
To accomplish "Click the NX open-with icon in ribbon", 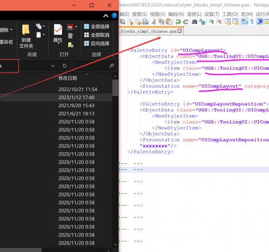I will 70,27.
